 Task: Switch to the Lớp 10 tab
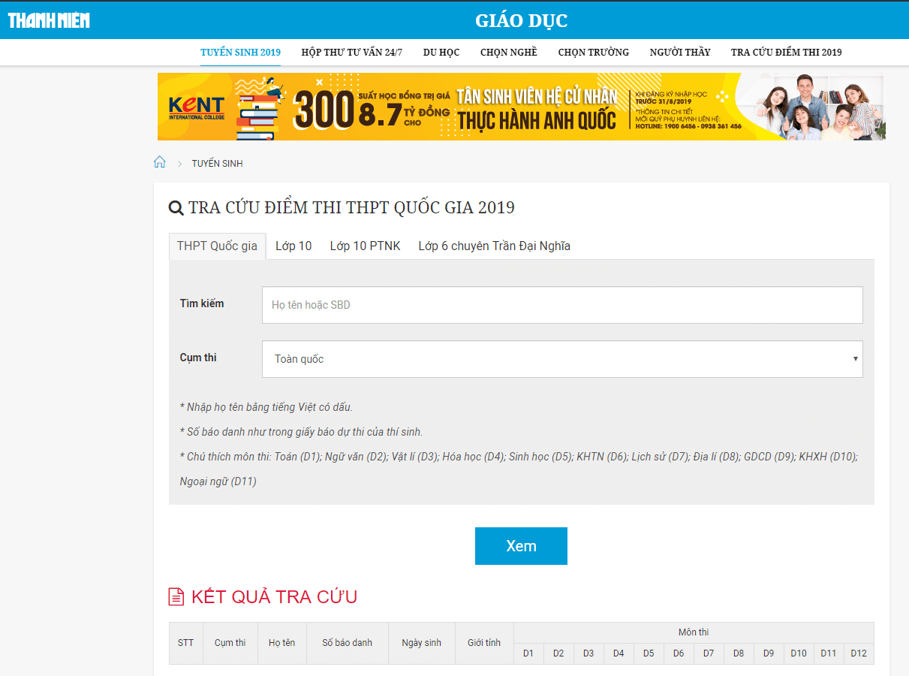[x=293, y=246]
